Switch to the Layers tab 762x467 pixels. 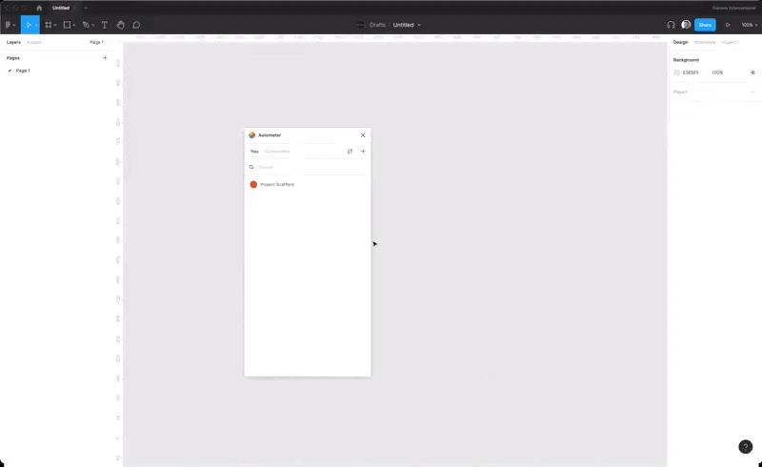pos(13,42)
